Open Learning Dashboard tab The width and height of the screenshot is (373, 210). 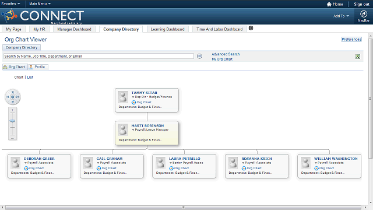(x=167, y=29)
